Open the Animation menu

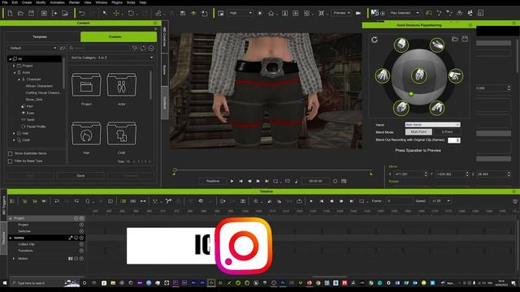click(57, 2)
